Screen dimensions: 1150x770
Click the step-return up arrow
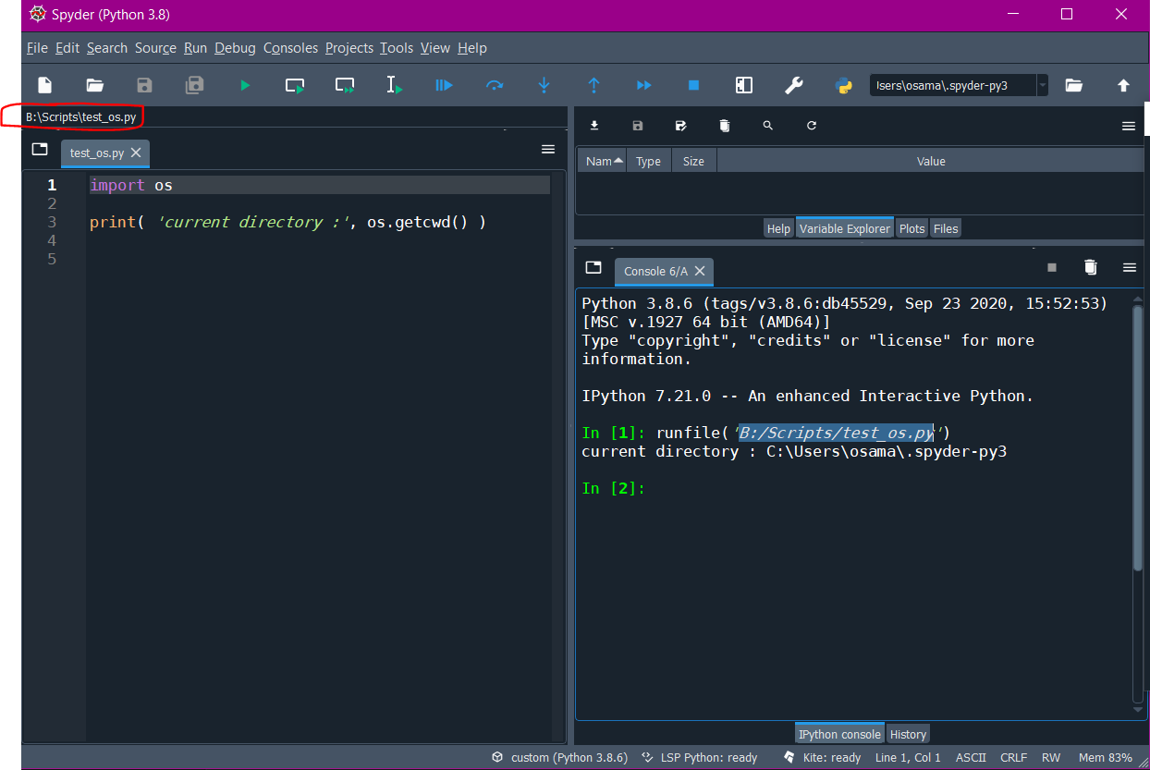tap(594, 85)
